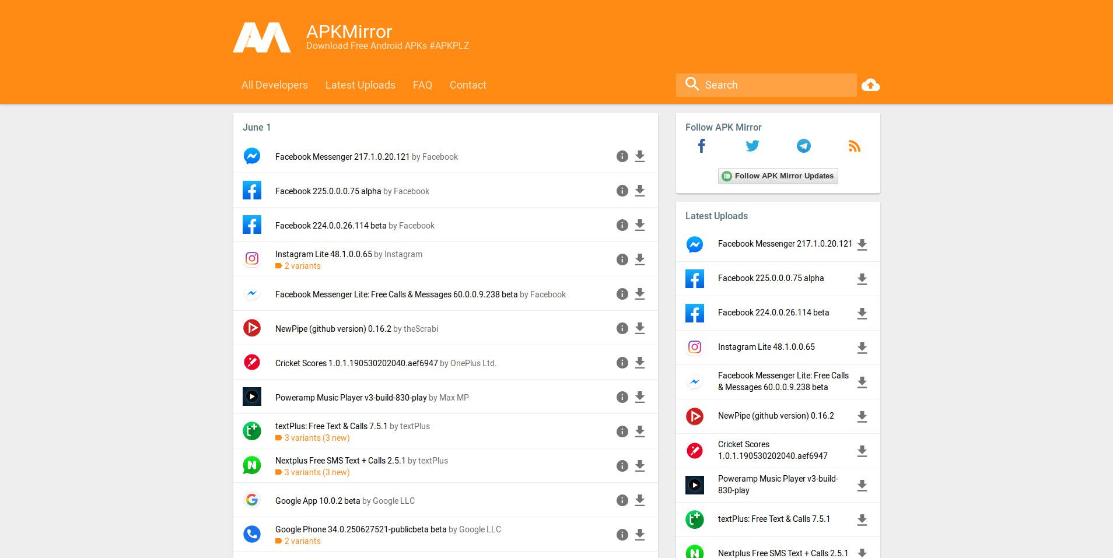1113x558 pixels.
Task: Download Cricket Scores from main list
Action: pos(640,363)
